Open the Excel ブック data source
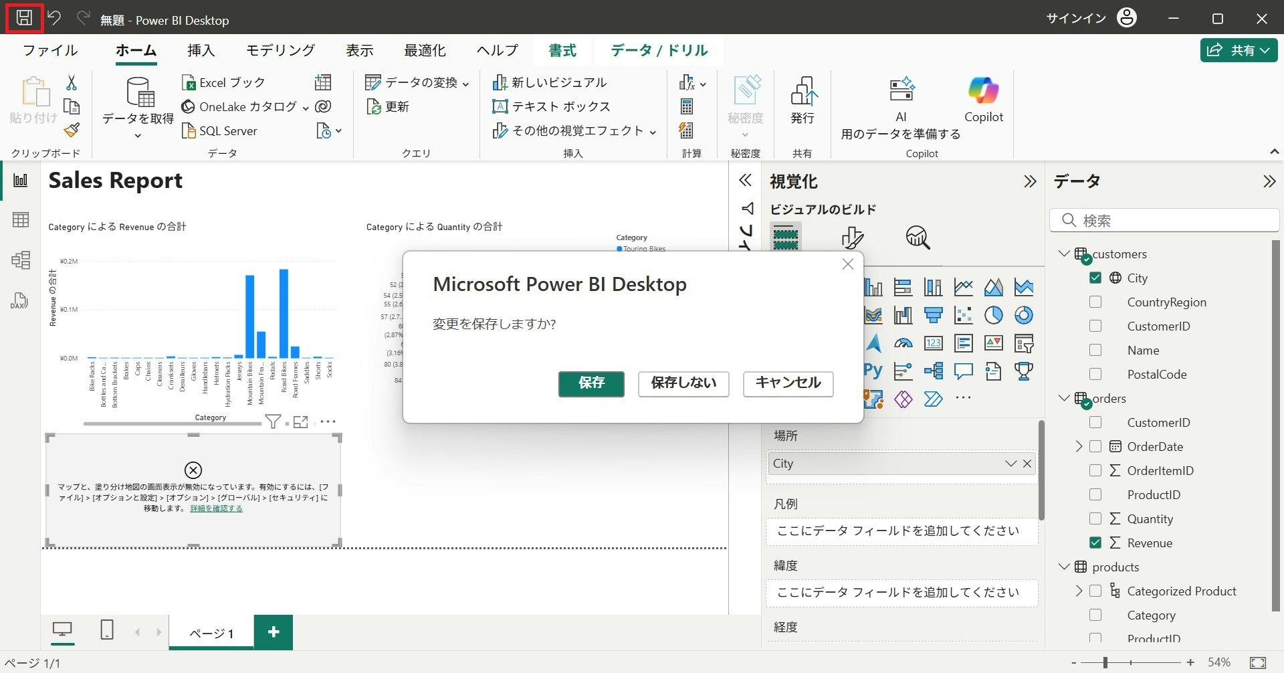This screenshot has width=1284, height=673. pyautogui.click(x=223, y=82)
